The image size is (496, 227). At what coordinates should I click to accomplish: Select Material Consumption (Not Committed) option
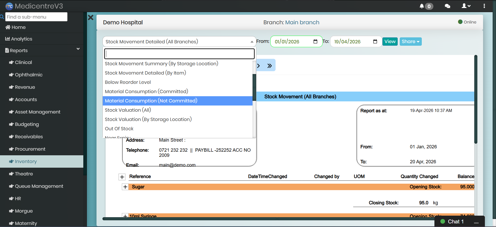point(151,101)
